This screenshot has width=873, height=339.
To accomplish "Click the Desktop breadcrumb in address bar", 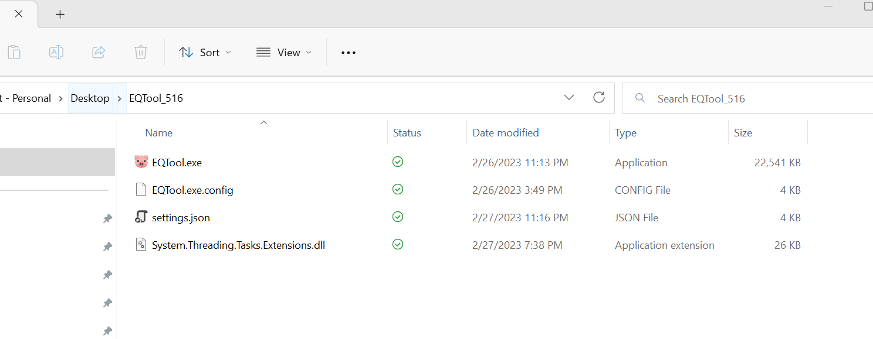I will click(90, 98).
